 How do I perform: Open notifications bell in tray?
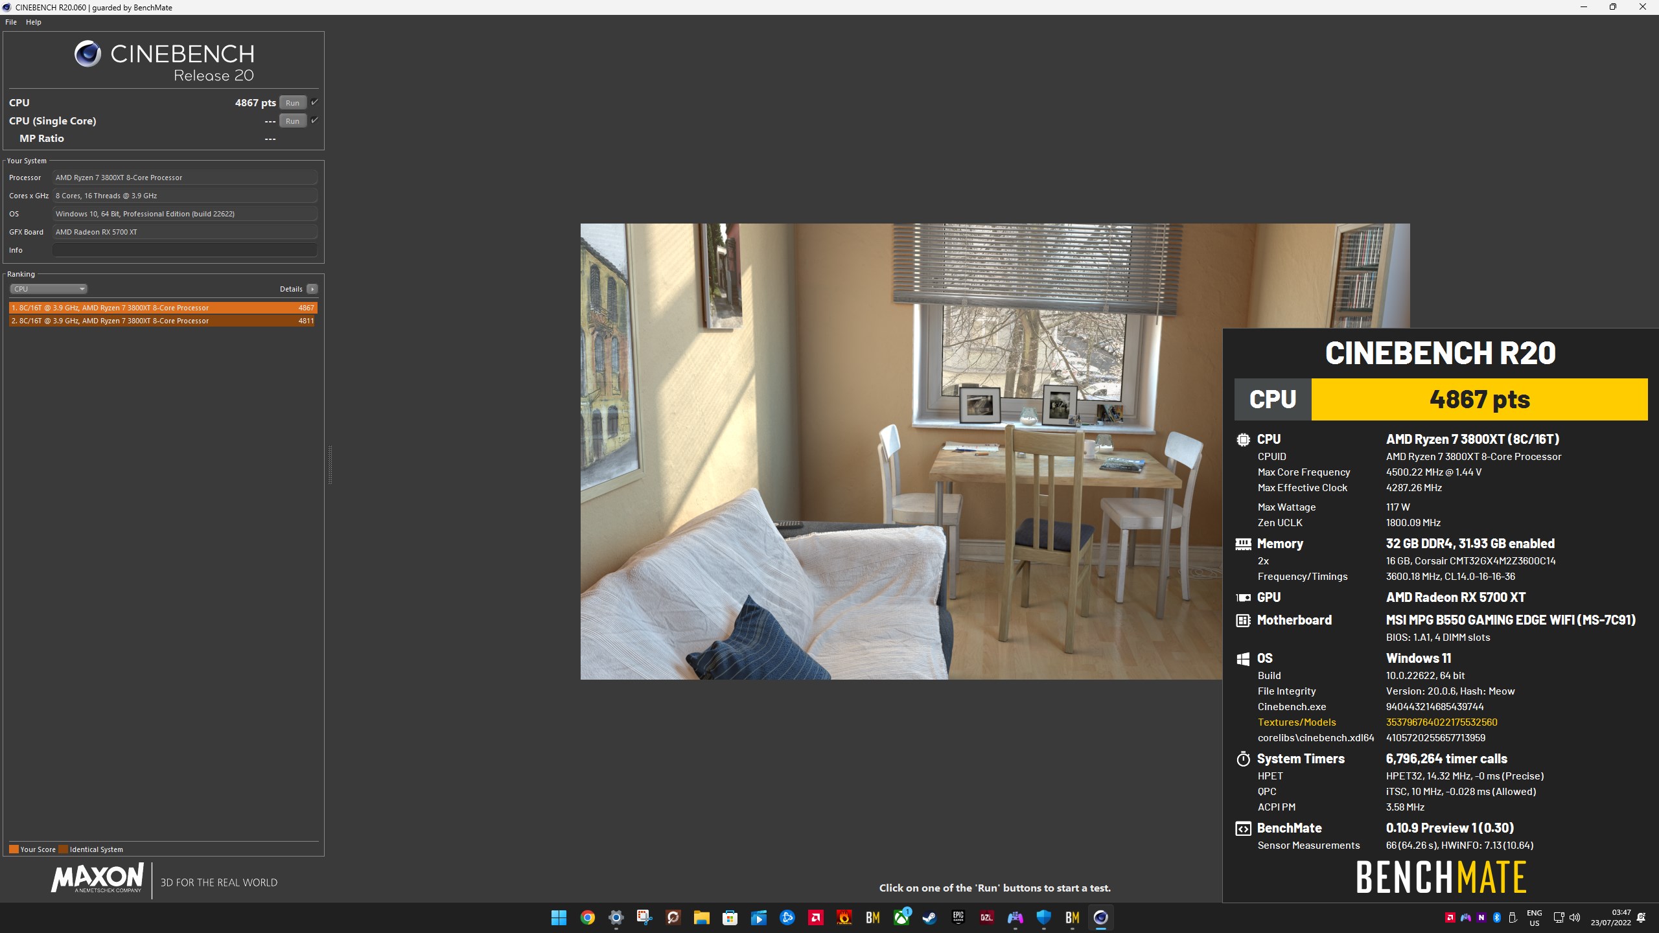click(1642, 917)
